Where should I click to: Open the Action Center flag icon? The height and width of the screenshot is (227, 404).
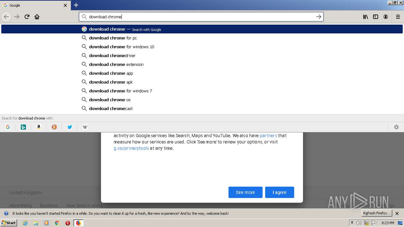(374, 223)
